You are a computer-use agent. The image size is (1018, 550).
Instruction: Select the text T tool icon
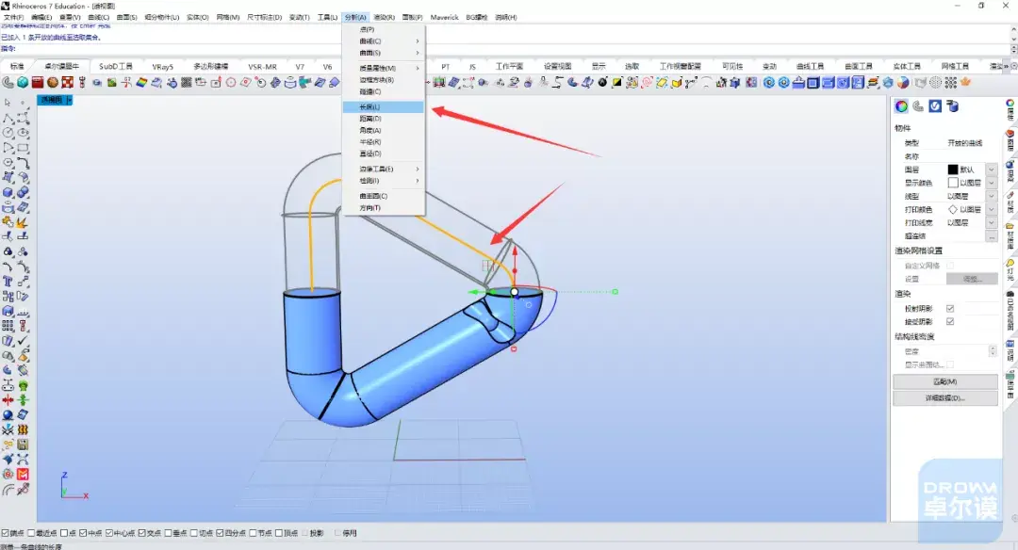coord(8,282)
